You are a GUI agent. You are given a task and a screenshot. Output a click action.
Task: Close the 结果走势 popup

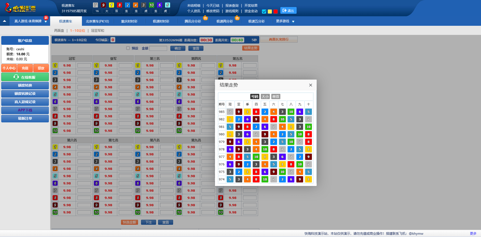coord(310,85)
